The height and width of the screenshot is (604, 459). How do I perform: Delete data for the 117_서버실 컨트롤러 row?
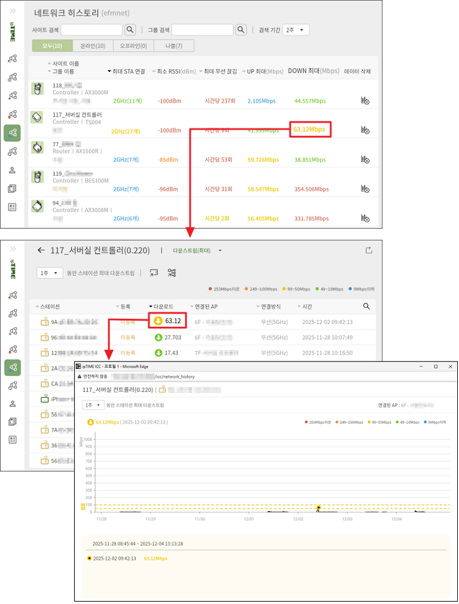365,130
